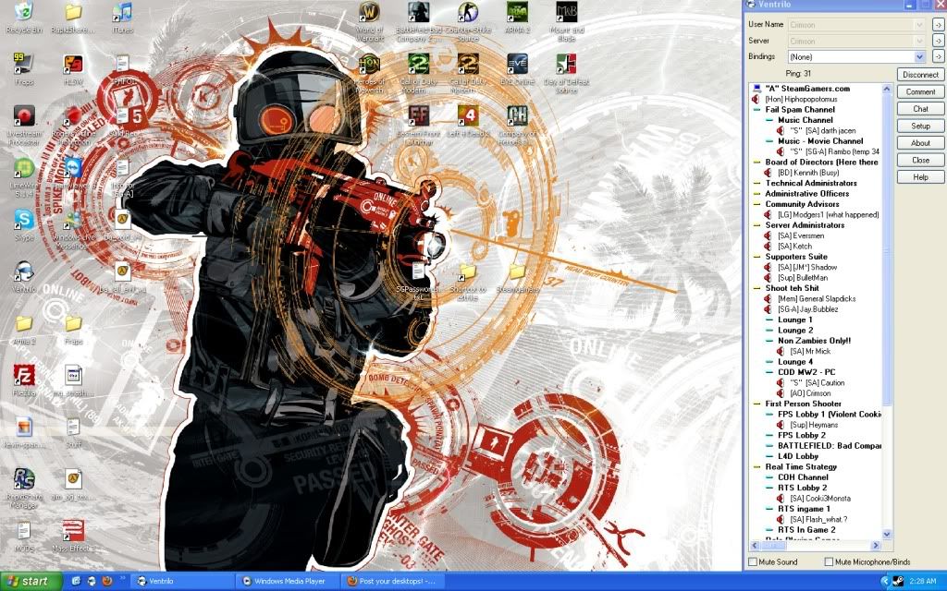Click the Disconnect button
This screenshot has height=591, width=947.
(920, 75)
